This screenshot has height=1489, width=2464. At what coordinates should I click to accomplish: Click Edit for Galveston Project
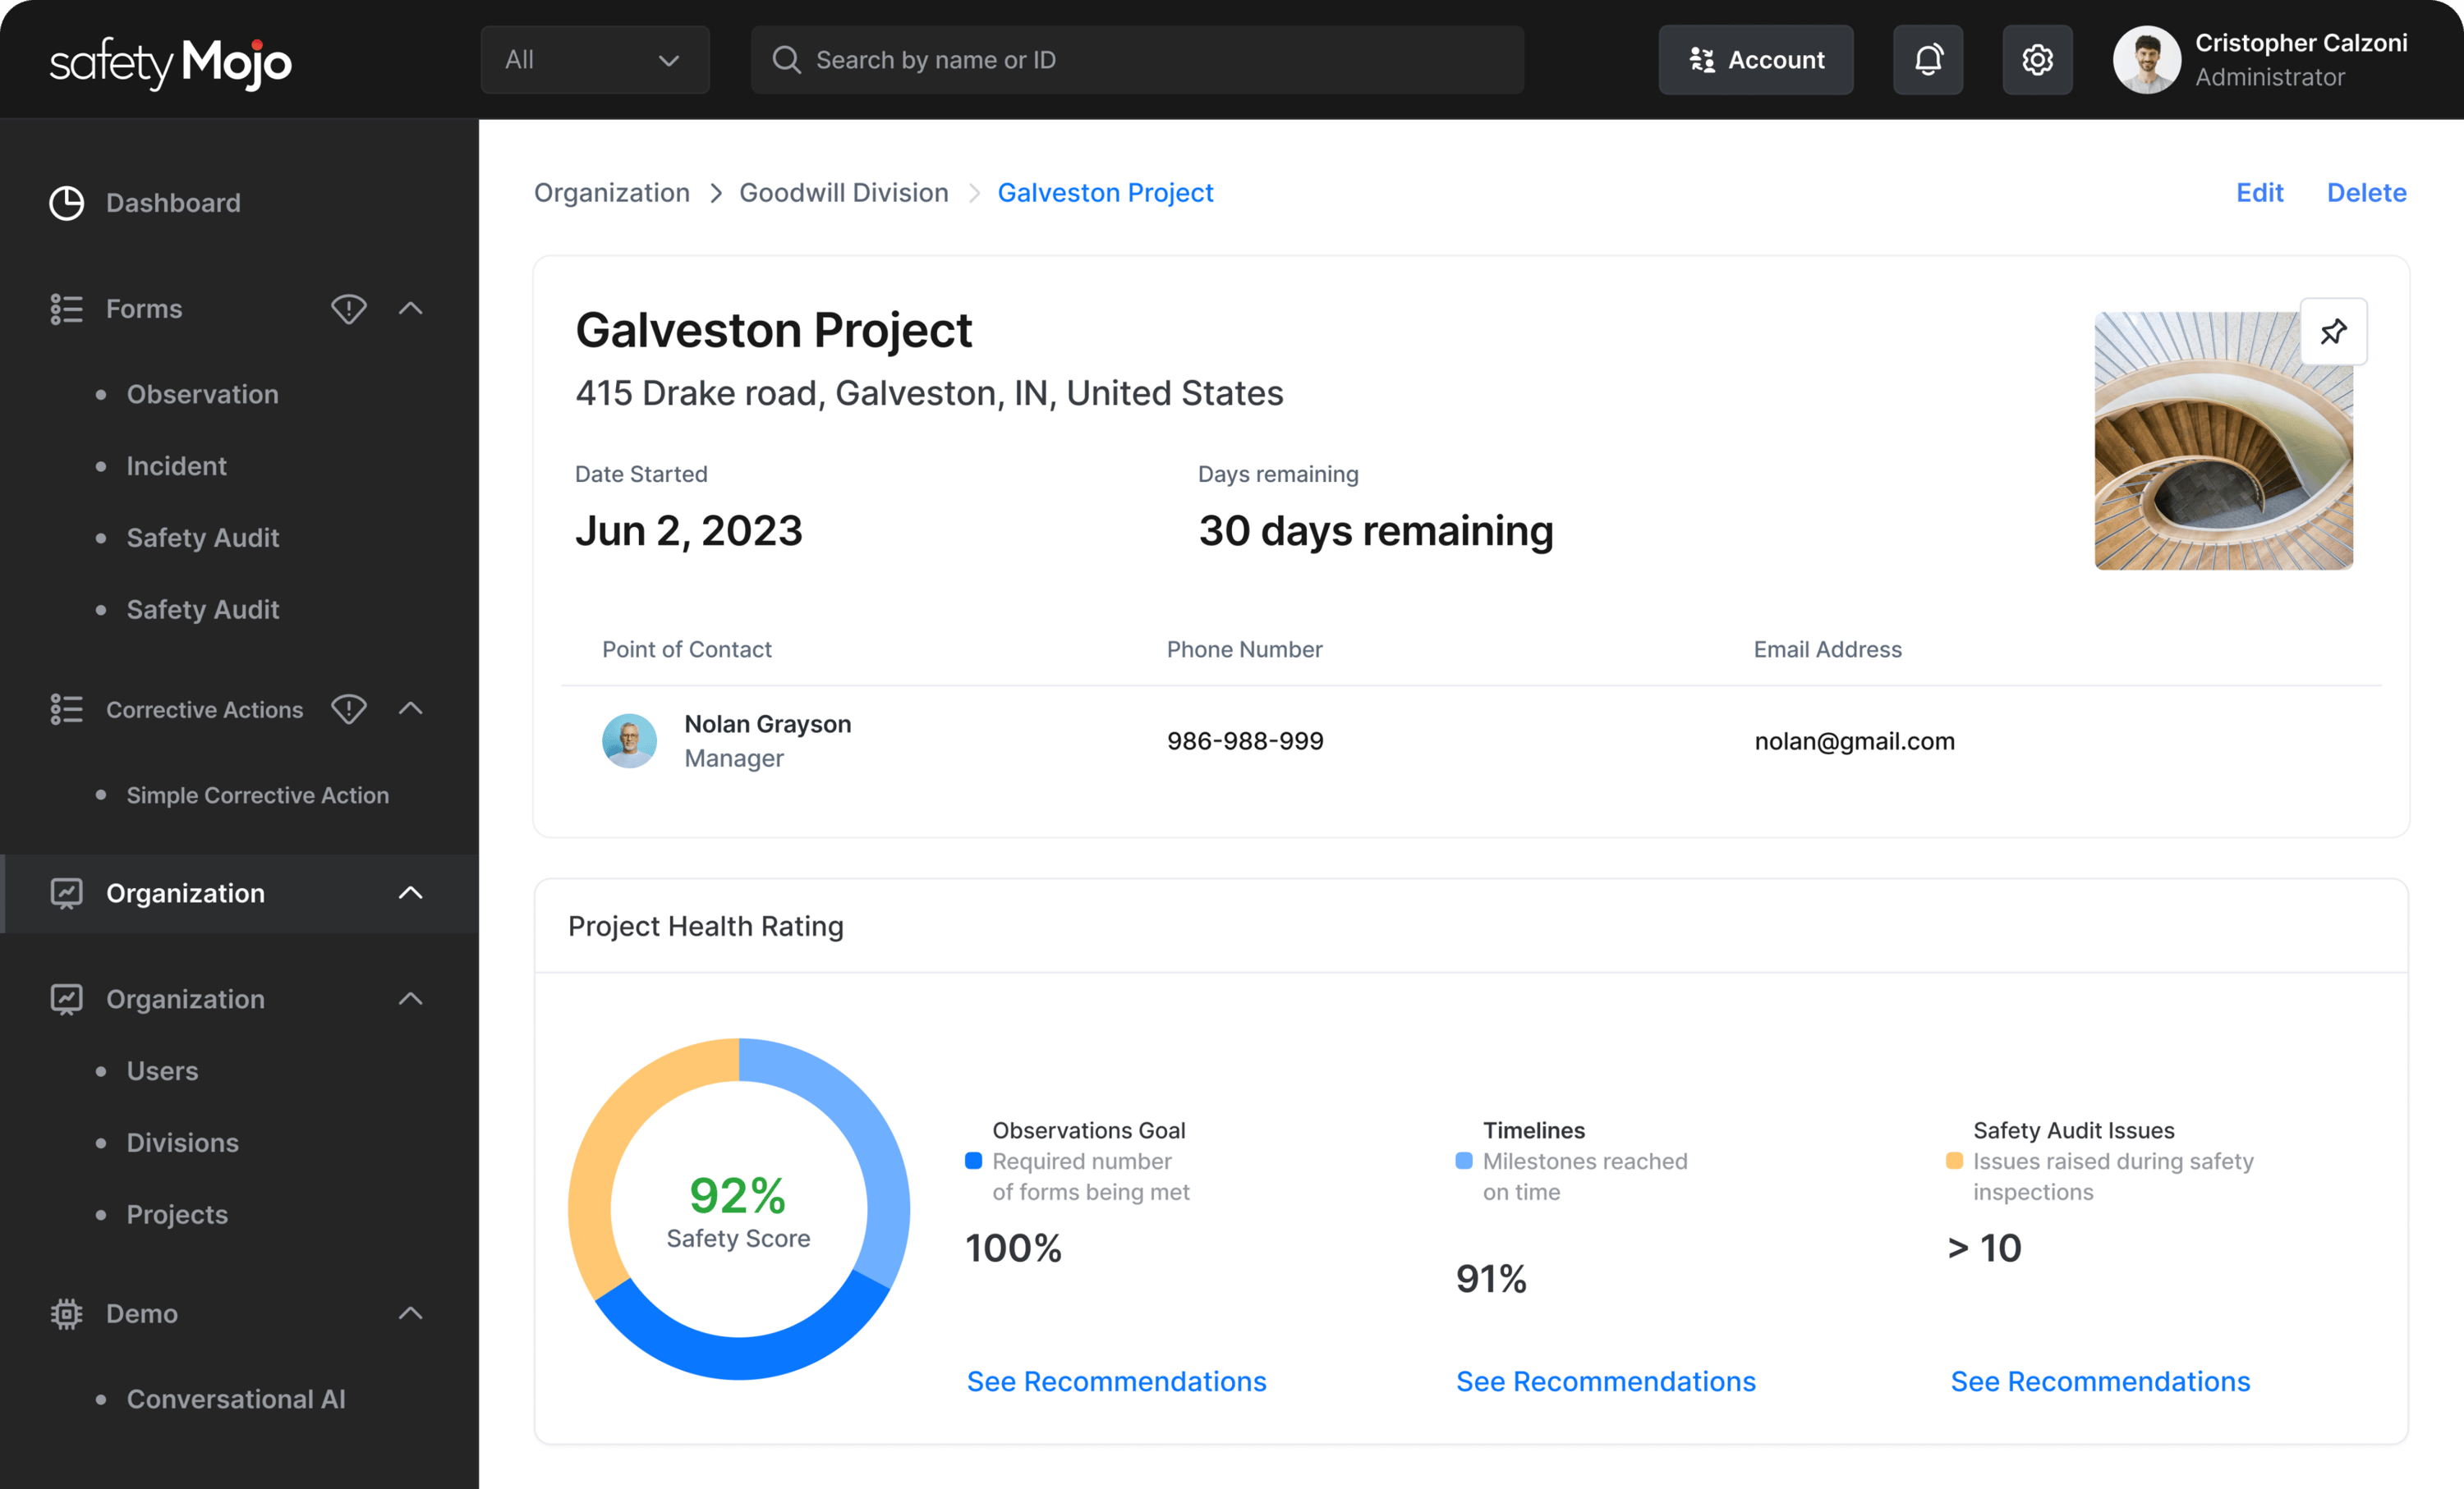tap(2260, 192)
